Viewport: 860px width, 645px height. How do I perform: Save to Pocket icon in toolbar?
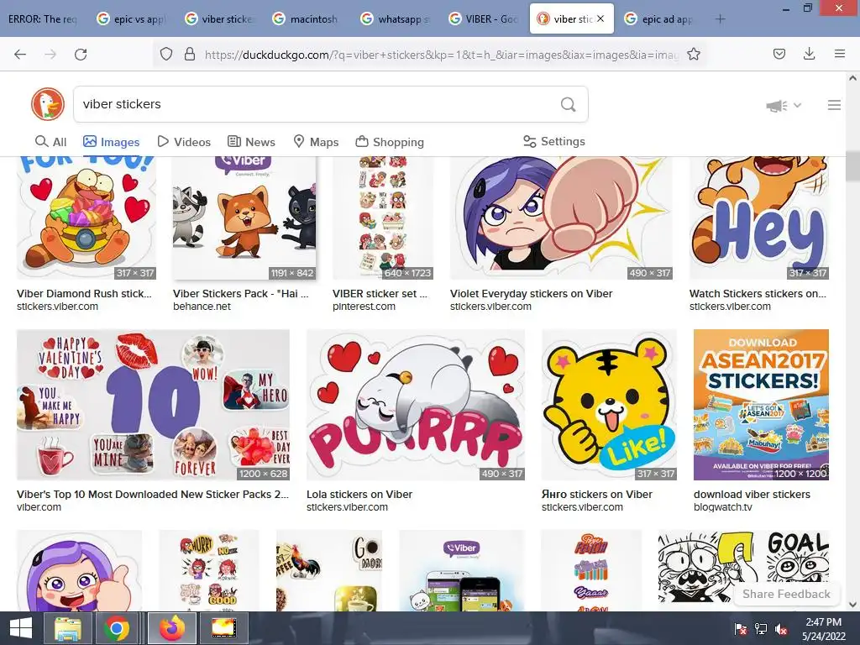pyautogui.click(x=779, y=54)
